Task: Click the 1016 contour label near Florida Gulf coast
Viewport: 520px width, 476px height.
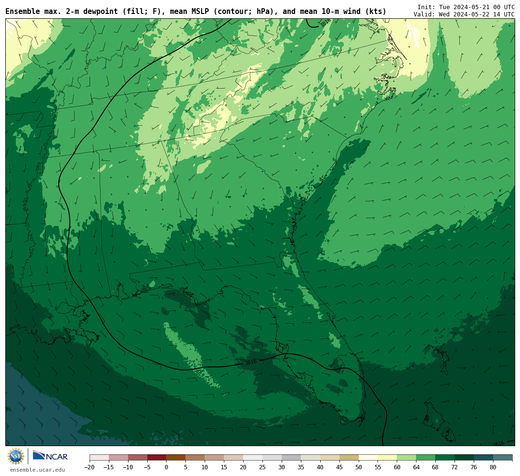Action: coord(251,362)
